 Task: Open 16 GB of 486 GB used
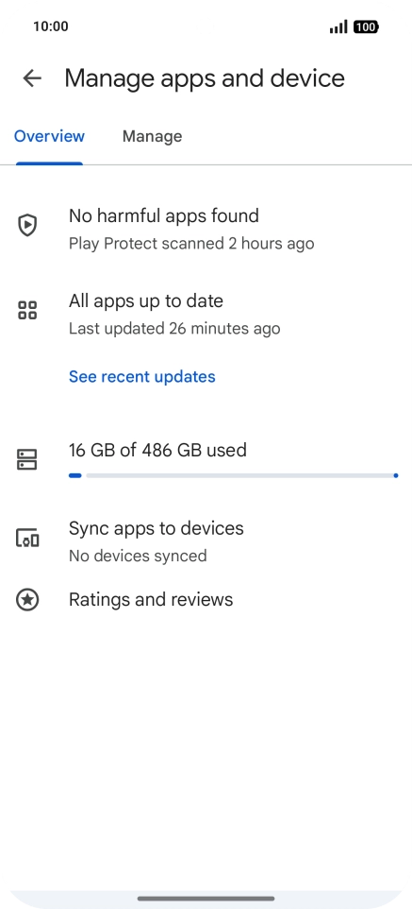[158, 450]
